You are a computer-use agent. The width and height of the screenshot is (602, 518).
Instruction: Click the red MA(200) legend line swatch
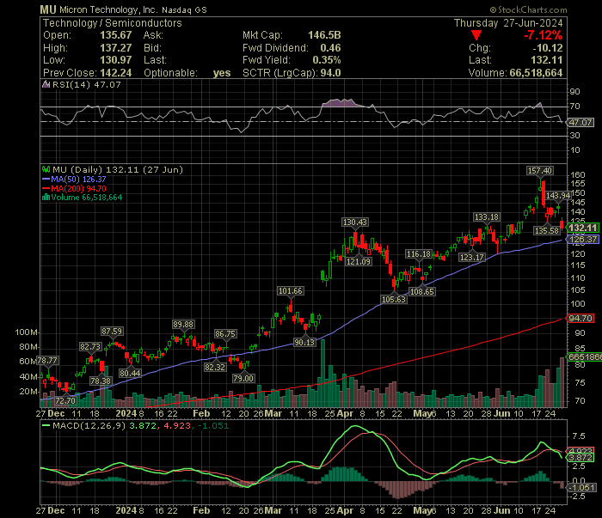pyautogui.click(x=46, y=188)
